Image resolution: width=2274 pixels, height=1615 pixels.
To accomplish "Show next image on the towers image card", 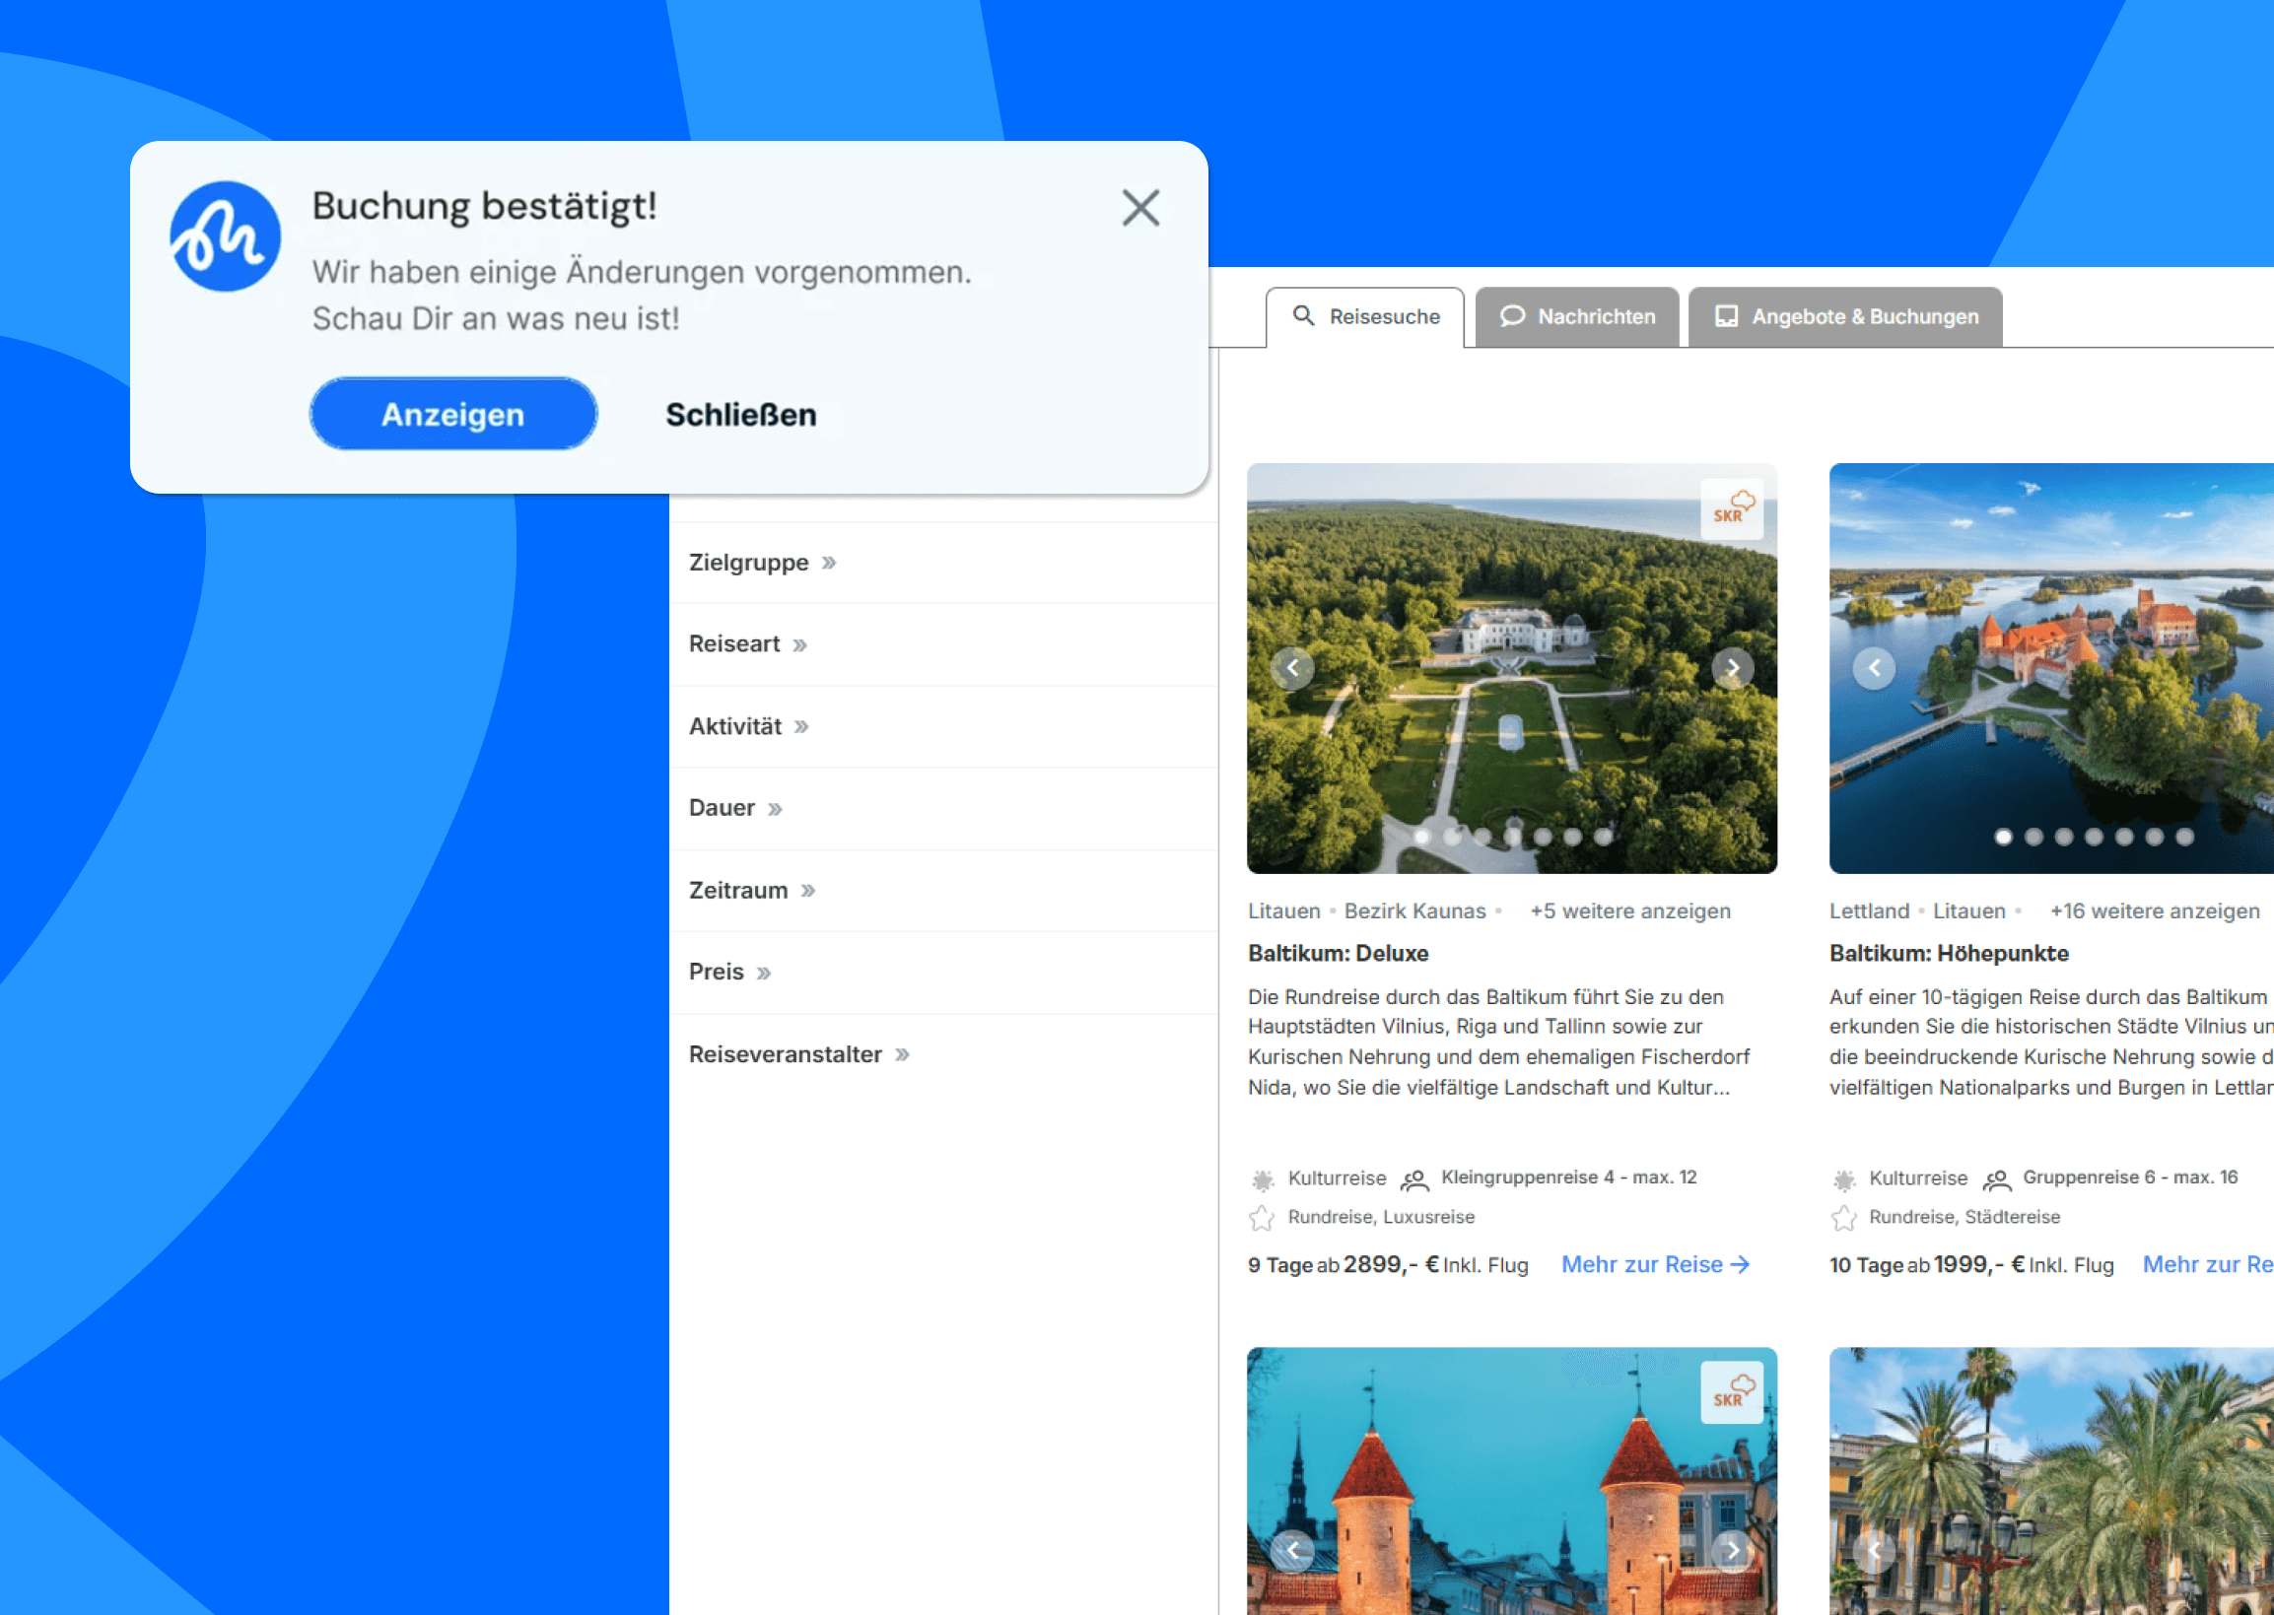I will point(1733,1550).
